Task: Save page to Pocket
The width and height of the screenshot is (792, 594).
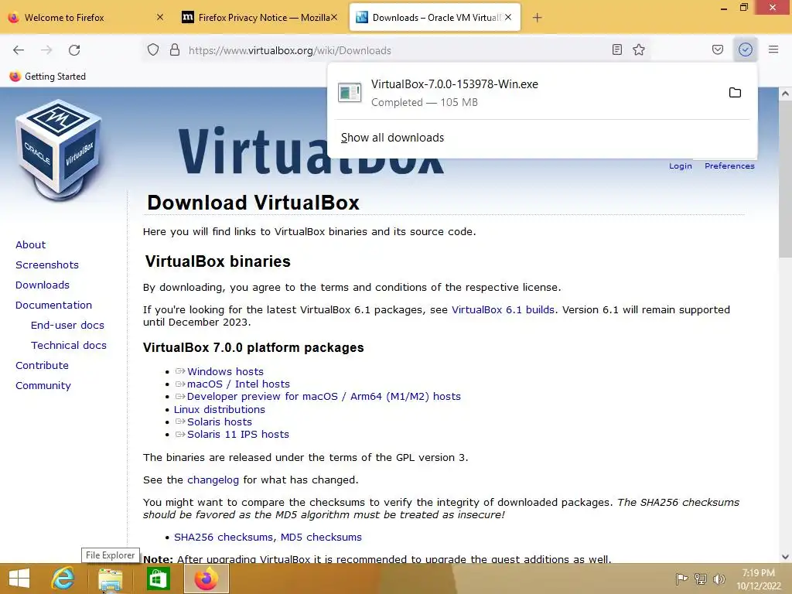Action: tap(718, 50)
